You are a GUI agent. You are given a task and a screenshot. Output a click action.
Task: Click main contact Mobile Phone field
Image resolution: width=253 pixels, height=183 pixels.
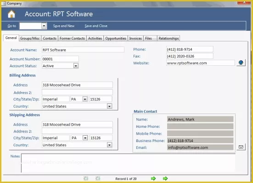[200, 133]
